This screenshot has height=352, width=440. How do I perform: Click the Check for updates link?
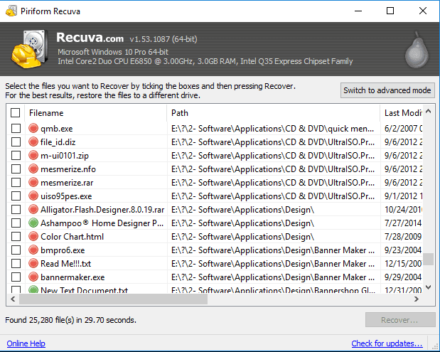(x=387, y=344)
